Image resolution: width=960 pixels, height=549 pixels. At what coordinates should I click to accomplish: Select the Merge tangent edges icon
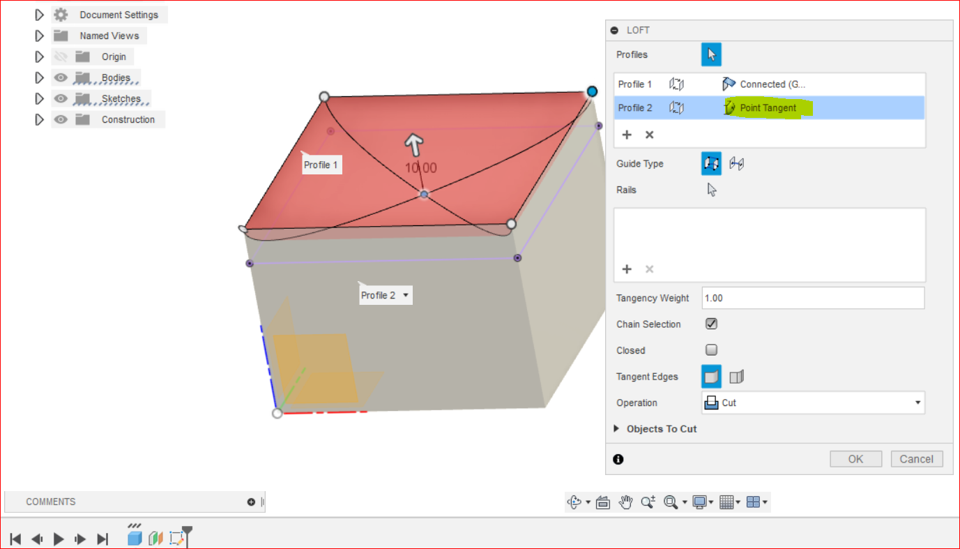[x=711, y=377]
